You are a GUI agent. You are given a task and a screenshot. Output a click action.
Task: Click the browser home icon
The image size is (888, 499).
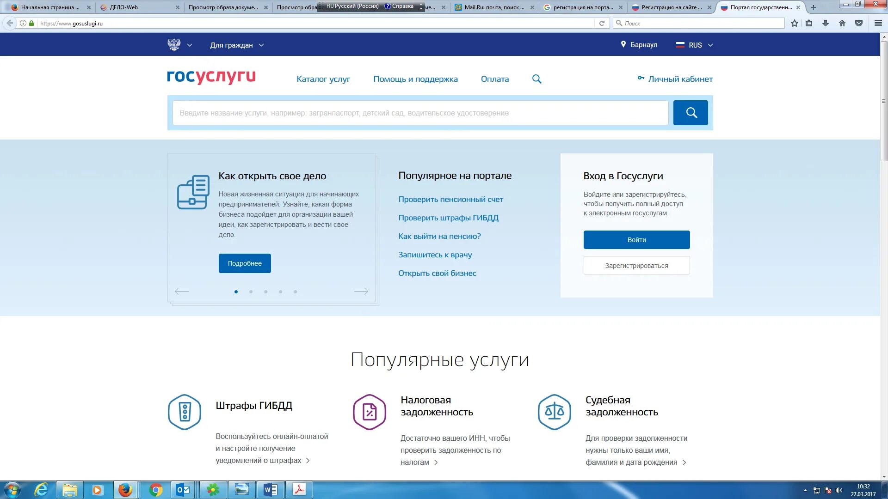(x=842, y=23)
